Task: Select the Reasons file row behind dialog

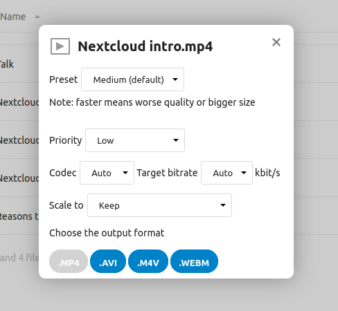Action: (x=19, y=216)
